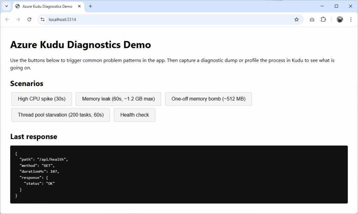Click the site info icon in address bar
This screenshot has height=214, width=358.
point(42,19)
